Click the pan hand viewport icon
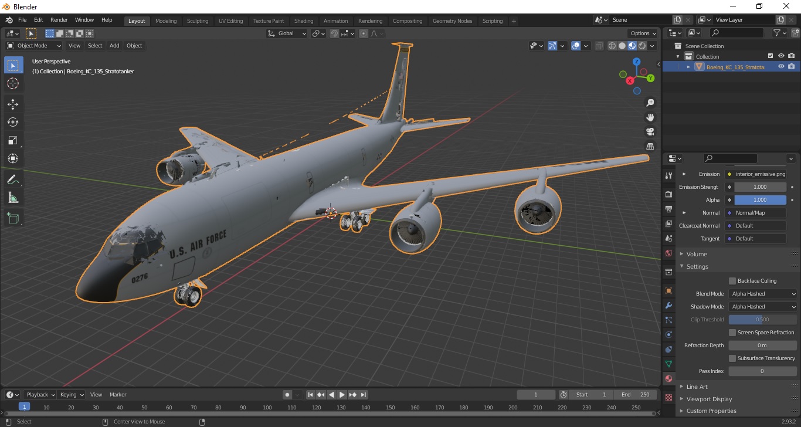The image size is (801, 427). click(x=650, y=117)
